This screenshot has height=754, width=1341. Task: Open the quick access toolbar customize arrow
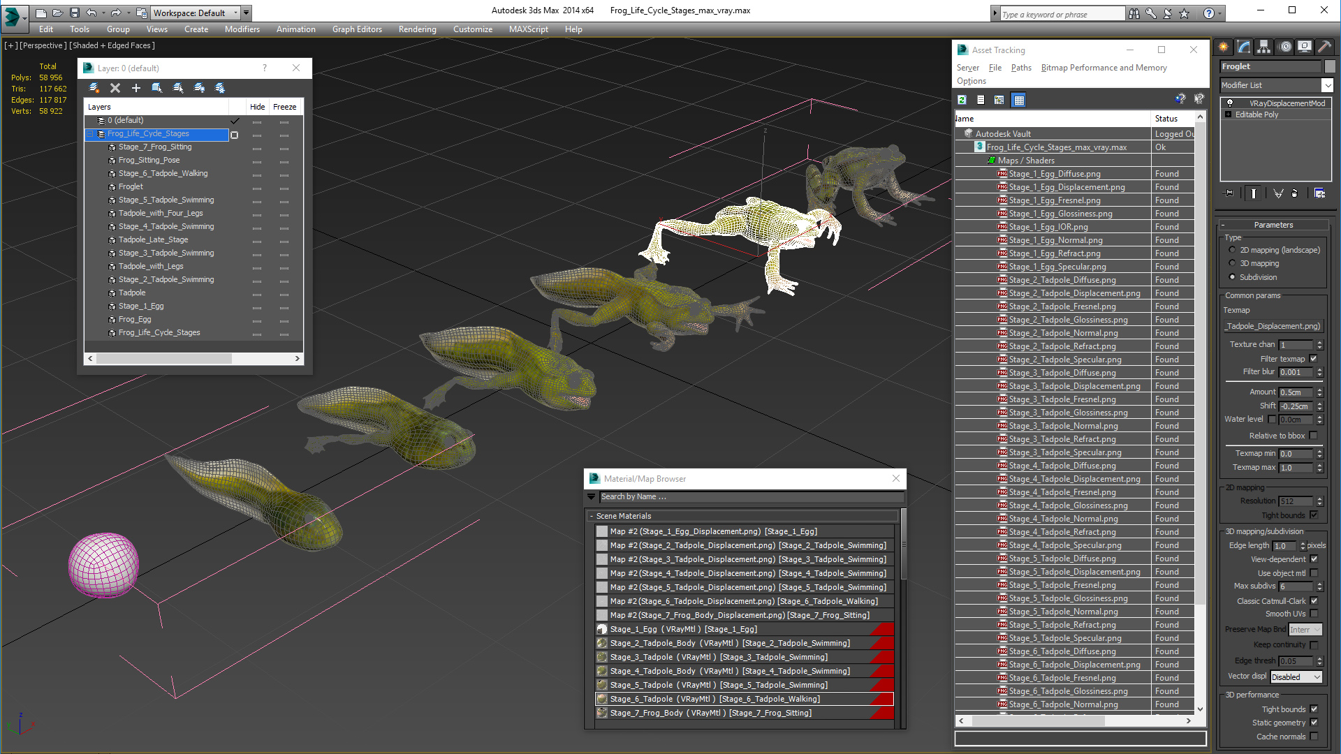pos(247,13)
